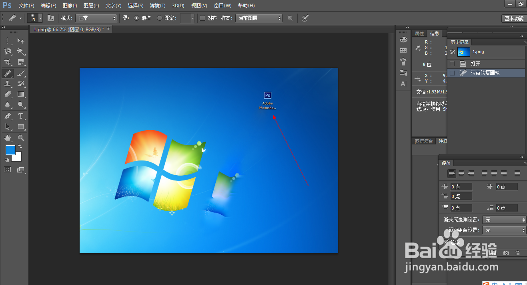
Task: Select the Eraser tool
Action: pyautogui.click(x=8, y=94)
